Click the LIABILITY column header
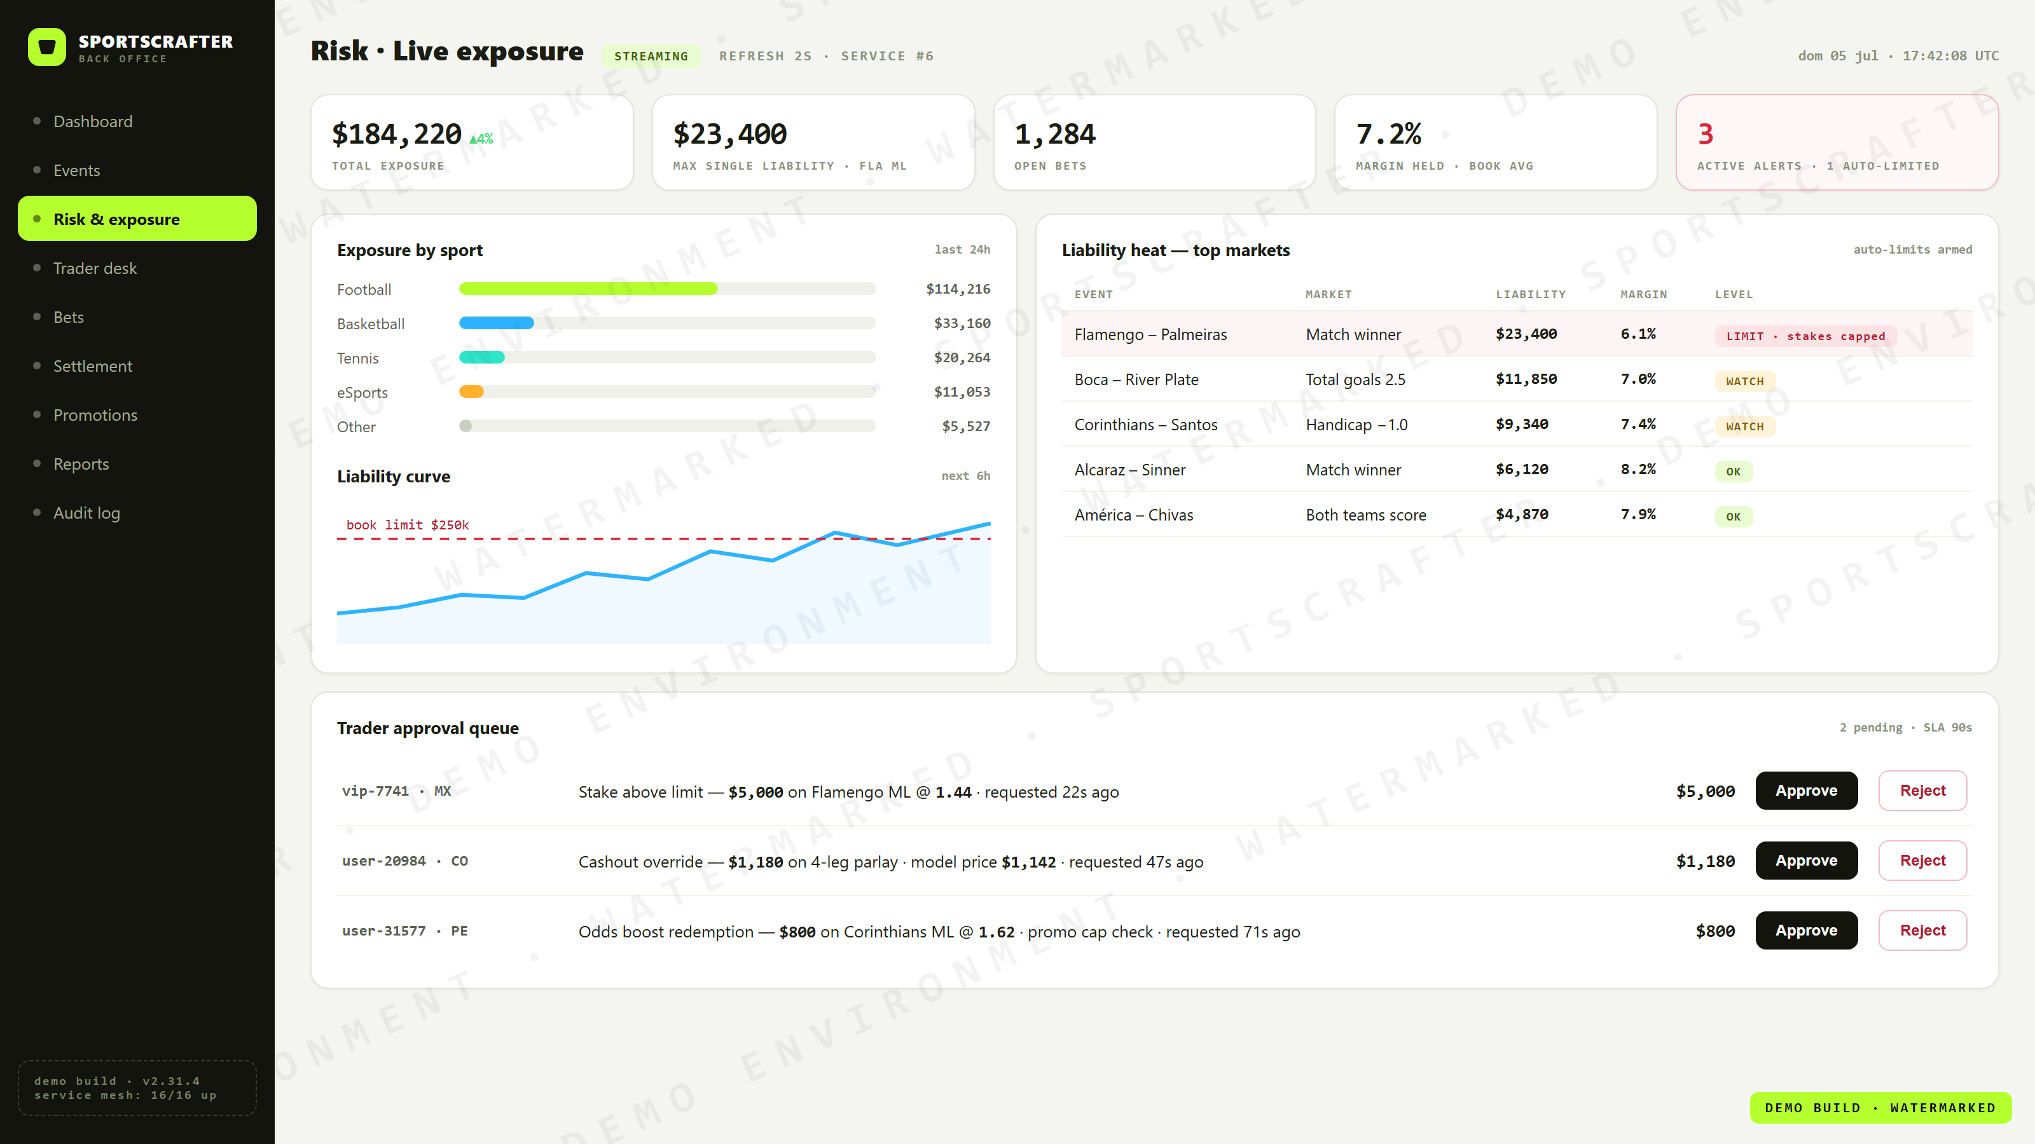The image size is (2035, 1144). 1530,294
